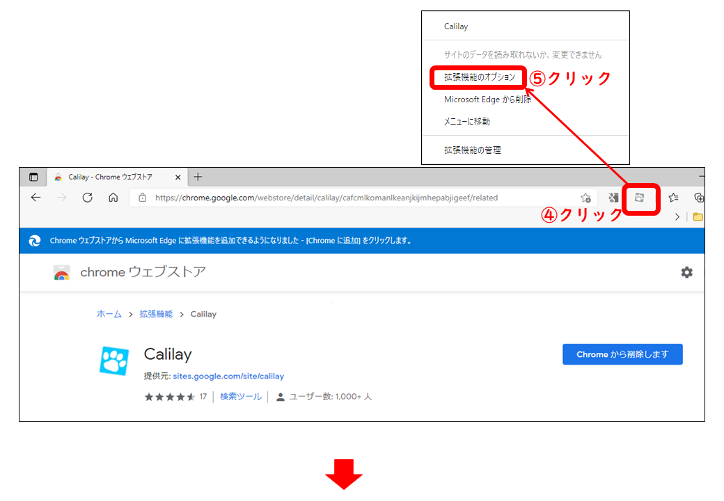Open a new tab with the plus button
Viewport: 724px width, 501px height.
coord(198,177)
